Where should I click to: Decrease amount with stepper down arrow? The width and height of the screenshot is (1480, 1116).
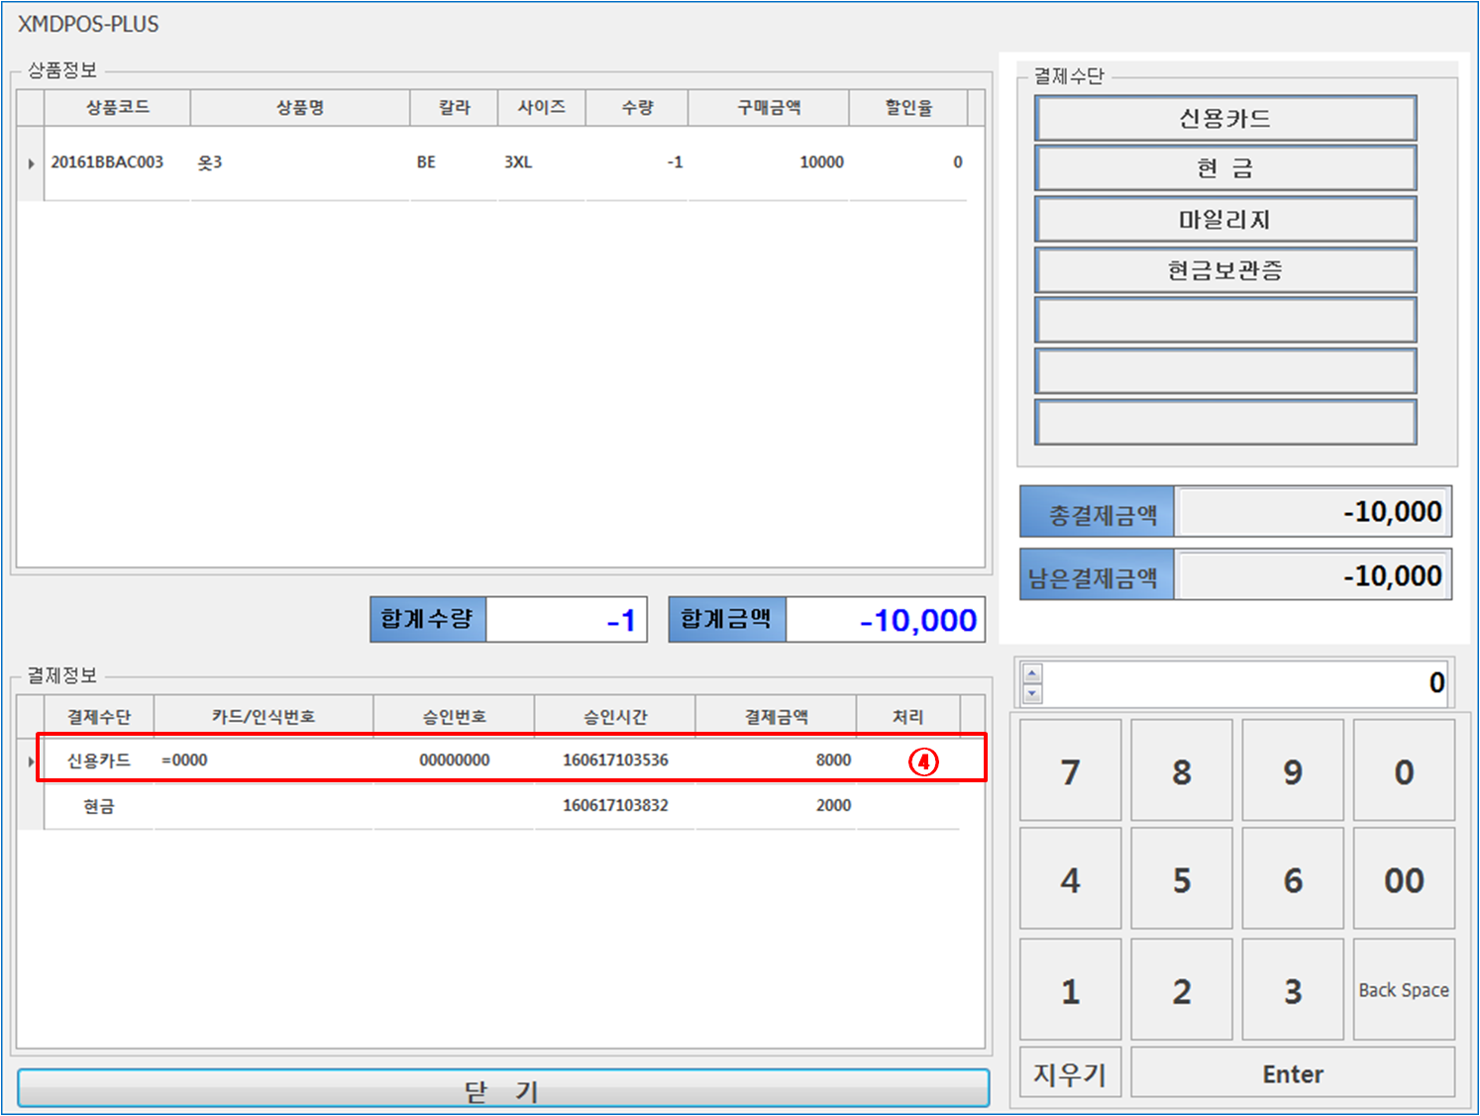point(1032,692)
